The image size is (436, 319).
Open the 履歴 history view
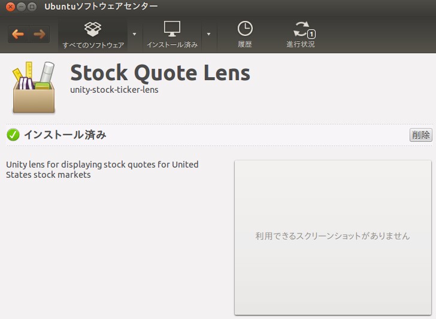pyautogui.click(x=245, y=35)
